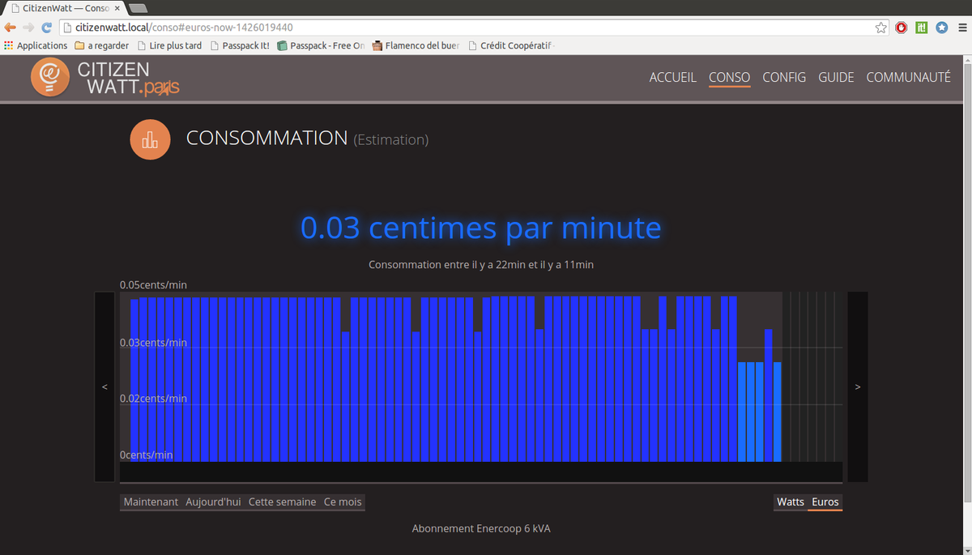Switch graph to Ce mois view
The image size is (972, 555).
click(343, 502)
